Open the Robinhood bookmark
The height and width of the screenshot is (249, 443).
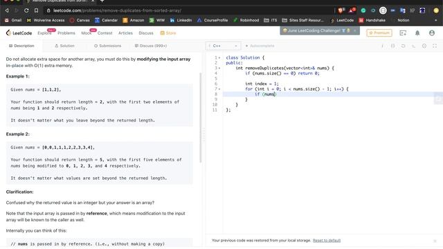coord(246,20)
